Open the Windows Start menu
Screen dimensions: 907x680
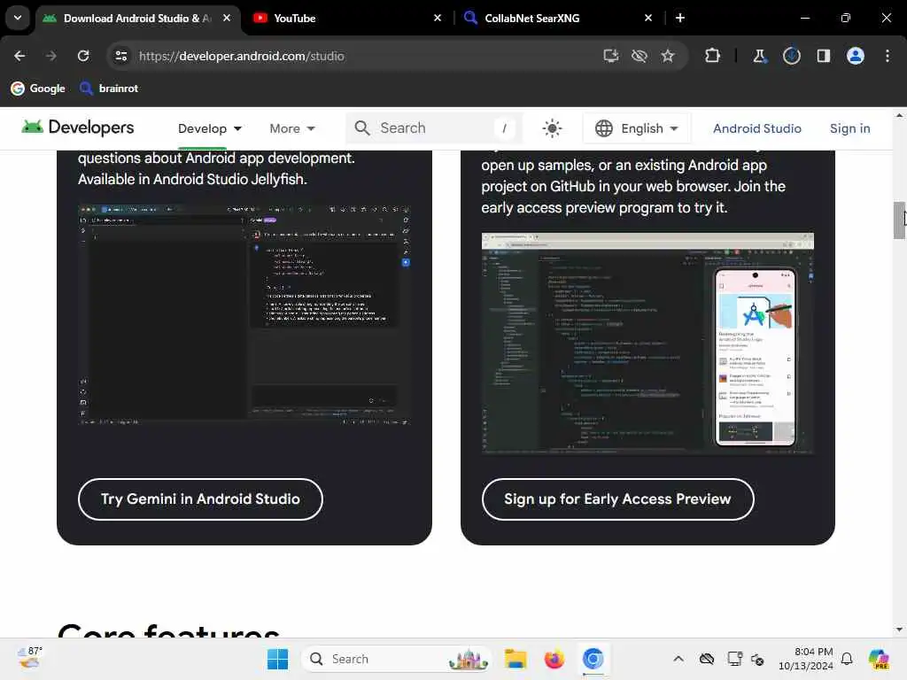277,659
